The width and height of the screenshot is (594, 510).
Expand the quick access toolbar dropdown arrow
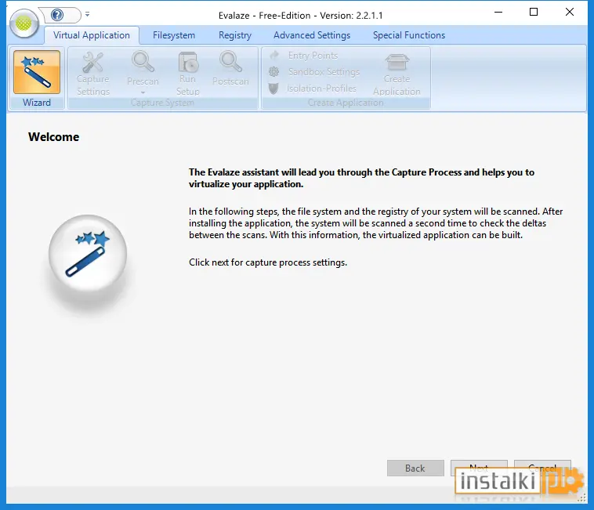(88, 14)
